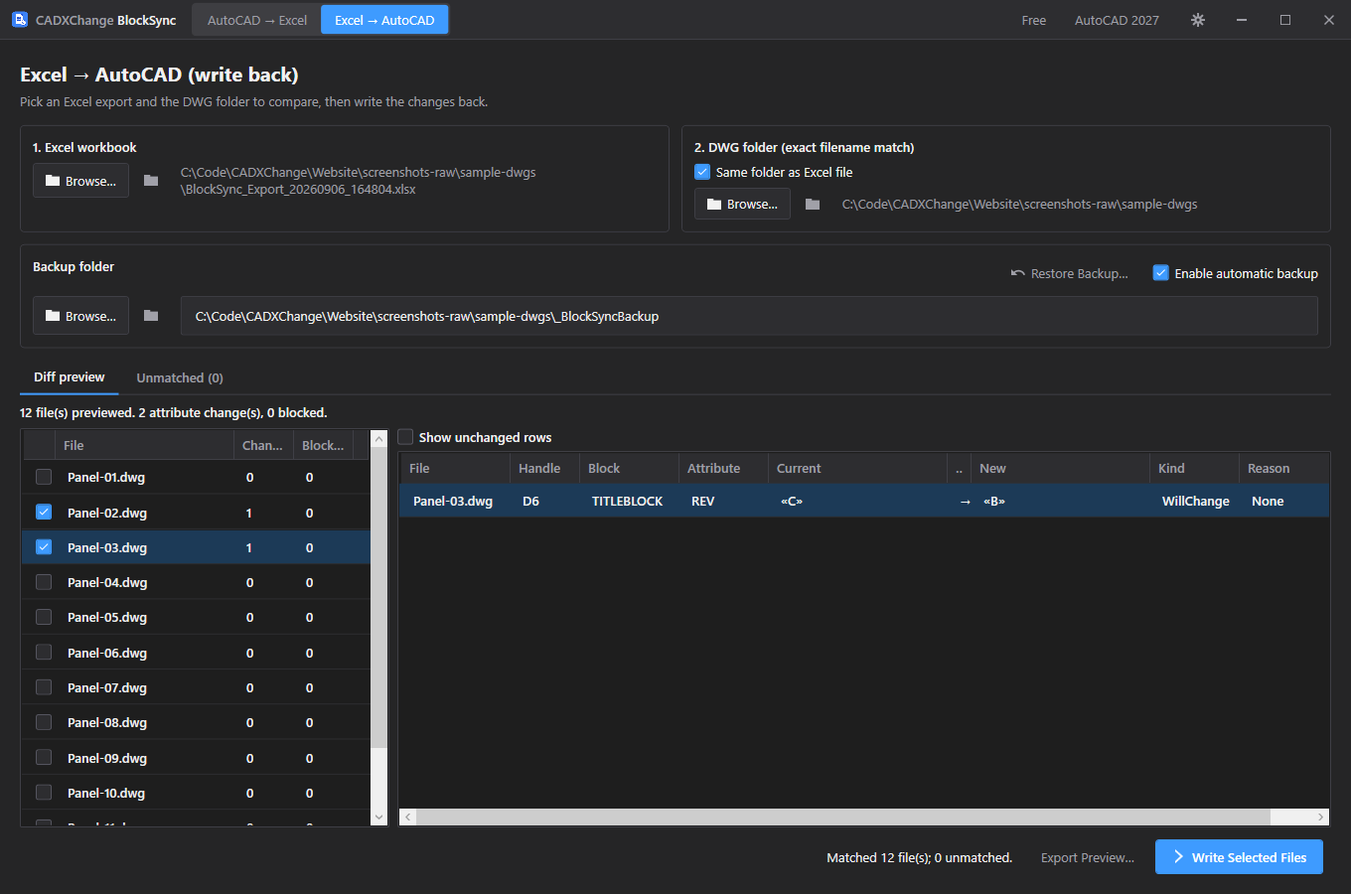This screenshot has width=1351, height=894.
Task: Select Panel-10.dwg file name
Action: coord(106,793)
